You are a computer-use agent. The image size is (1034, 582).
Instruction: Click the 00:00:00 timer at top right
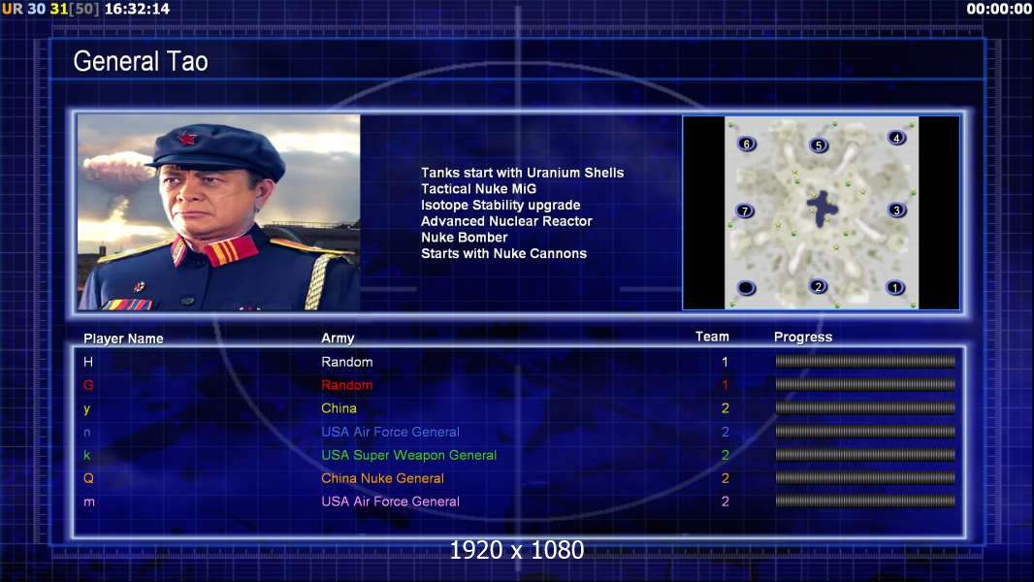[998, 10]
